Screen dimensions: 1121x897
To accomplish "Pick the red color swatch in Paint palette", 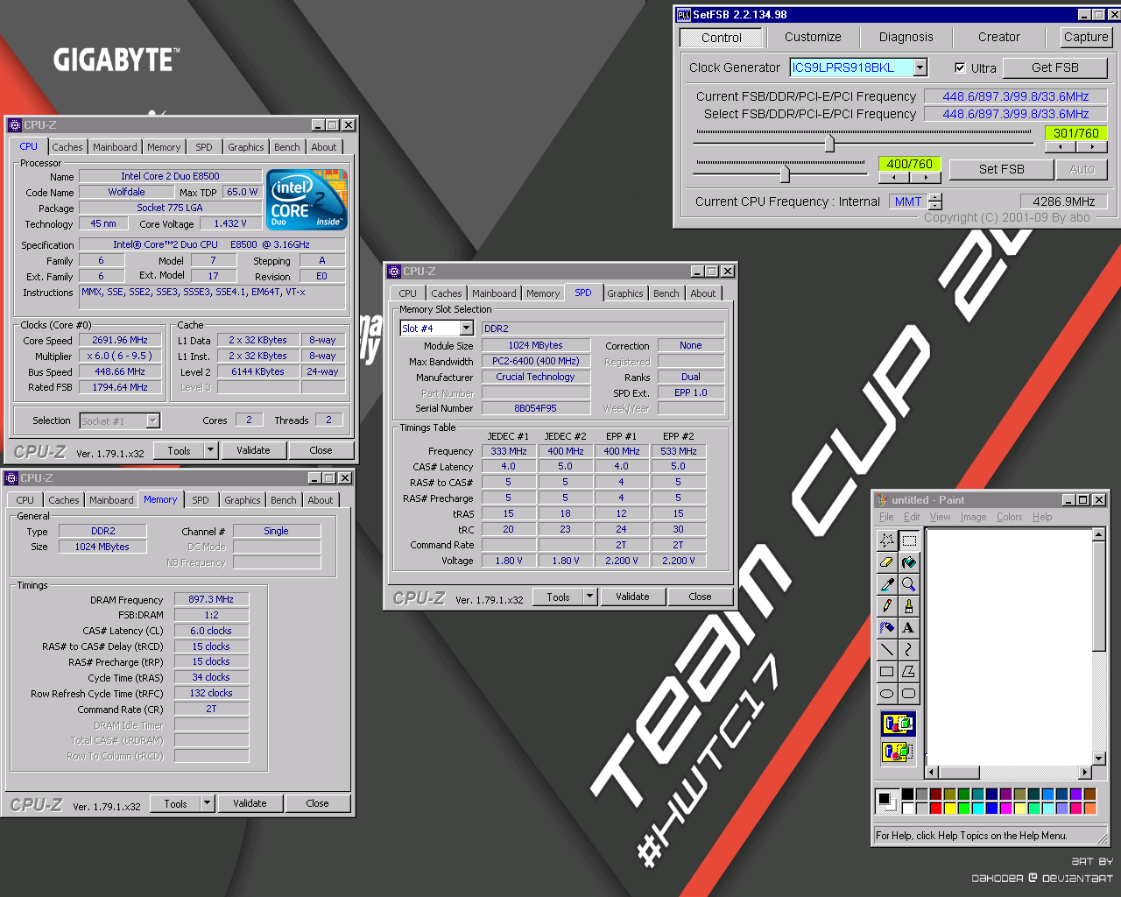I will [935, 809].
